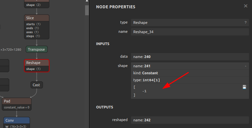Click the Slice ends attribute
The image size is (252, 128).
[x=33, y=28]
